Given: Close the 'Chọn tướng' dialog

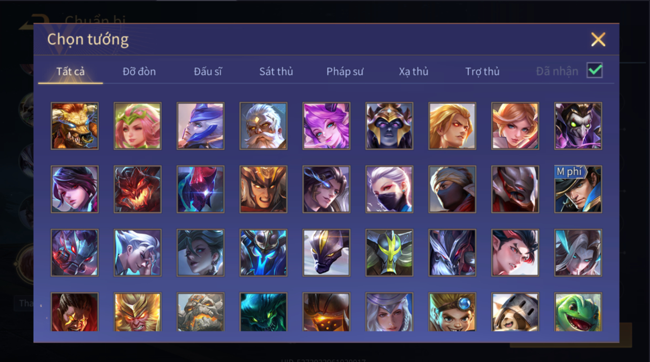Looking at the screenshot, I should click(x=598, y=39).
